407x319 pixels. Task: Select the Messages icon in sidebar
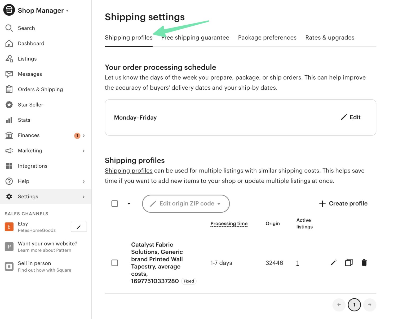coord(9,74)
